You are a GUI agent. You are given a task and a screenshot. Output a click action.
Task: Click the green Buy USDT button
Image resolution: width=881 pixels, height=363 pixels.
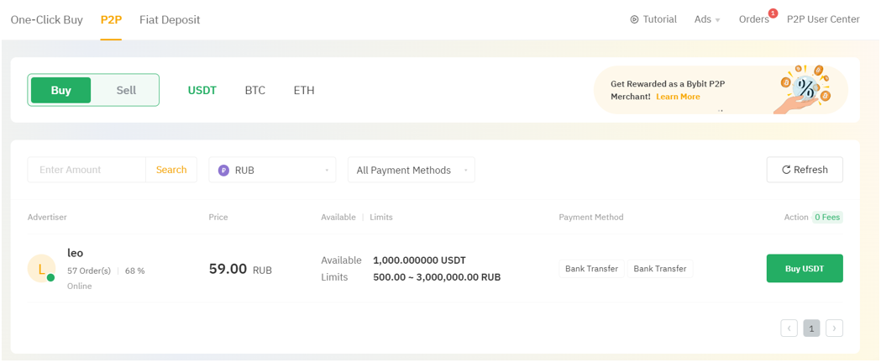(804, 269)
